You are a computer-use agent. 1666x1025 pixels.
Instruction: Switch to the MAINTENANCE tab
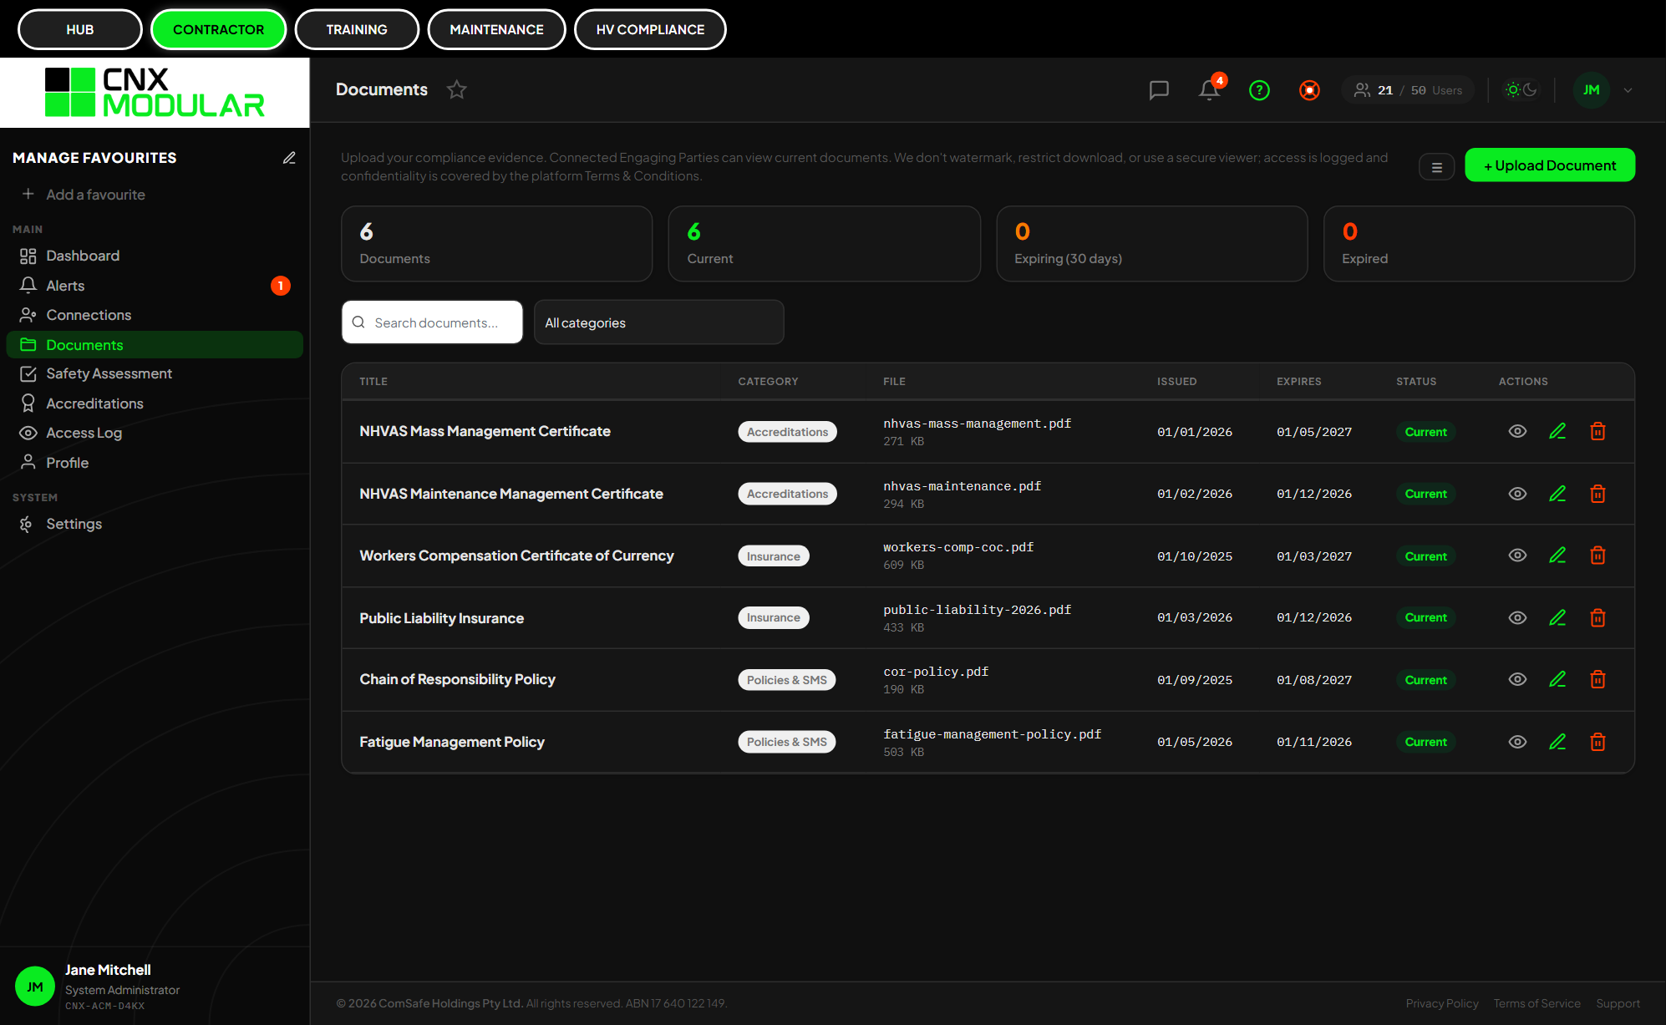(496, 29)
